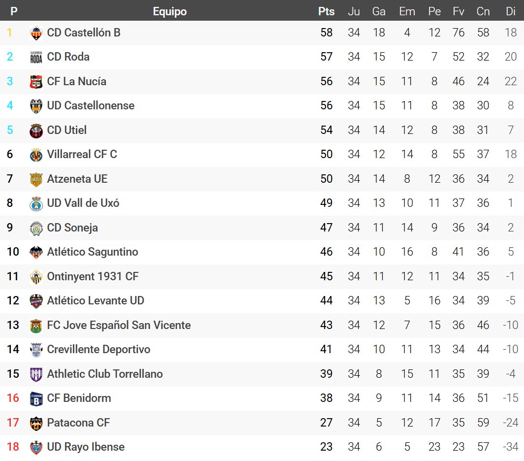Click the Athletic Club Torrellano purple crest

click(x=36, y=374)
